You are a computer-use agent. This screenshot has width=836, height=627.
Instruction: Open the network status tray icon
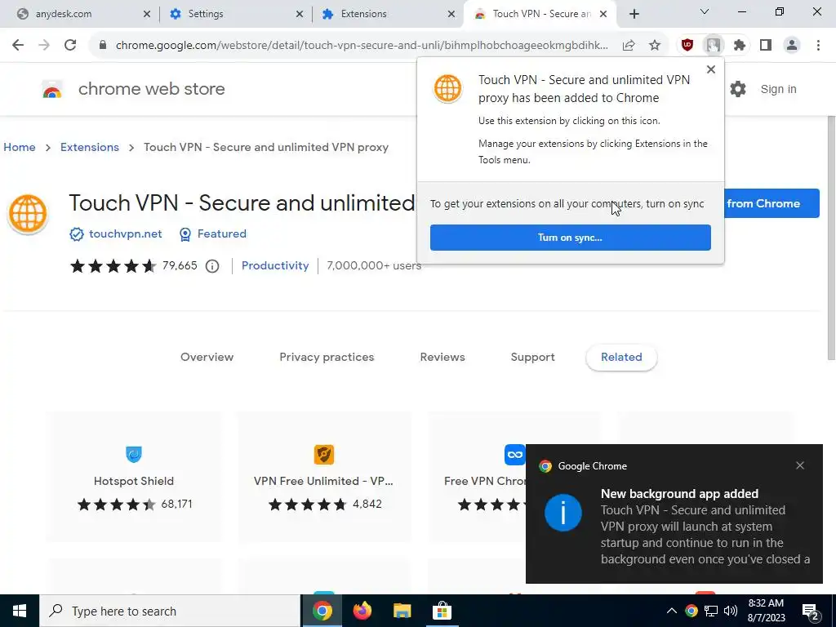click(x=711, y=611)
